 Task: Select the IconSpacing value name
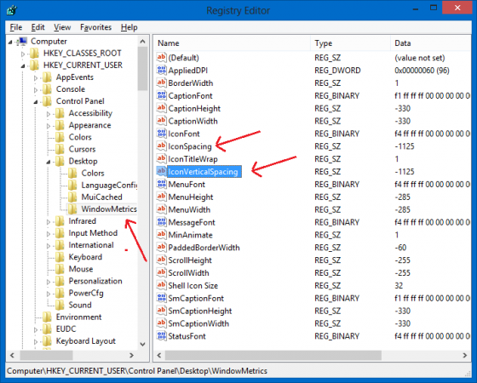(x=189, y=146)
